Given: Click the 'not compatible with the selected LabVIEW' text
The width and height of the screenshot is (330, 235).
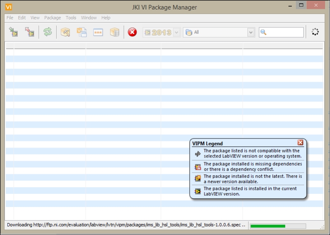Looking at the screenshot, I should point(253,153).
